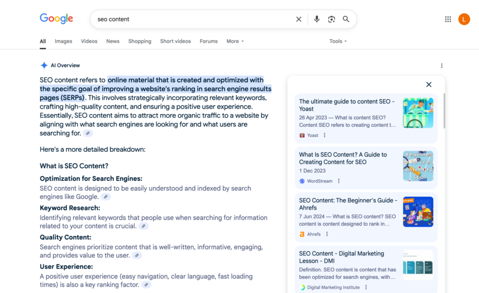The height and width of the screenshot is (293, 479).
Task: Open the Google apps grid
Action: click(x=448, y=19)
